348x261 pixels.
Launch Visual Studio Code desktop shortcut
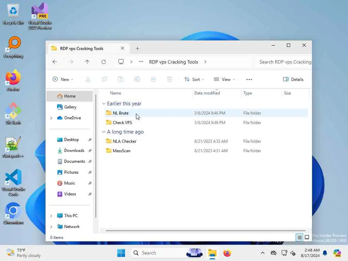(x=13, y=182)
